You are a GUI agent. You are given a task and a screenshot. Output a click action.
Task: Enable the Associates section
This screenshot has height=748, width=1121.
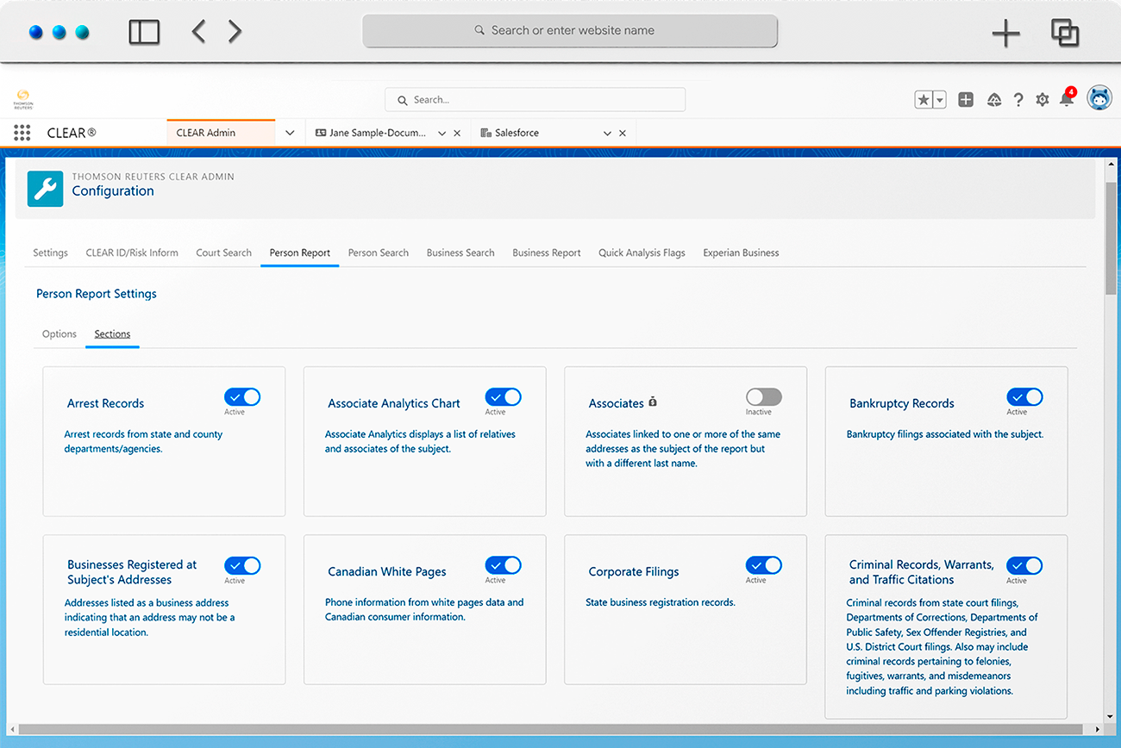[763, 396]
